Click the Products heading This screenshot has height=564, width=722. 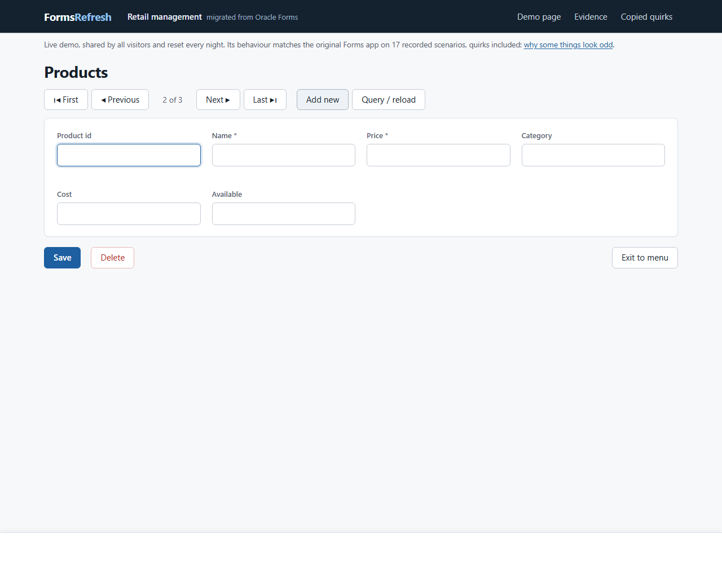coord(76,72)
